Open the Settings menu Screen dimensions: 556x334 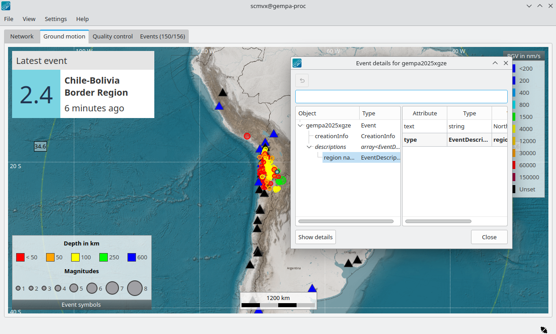click(x=56, y=19)
